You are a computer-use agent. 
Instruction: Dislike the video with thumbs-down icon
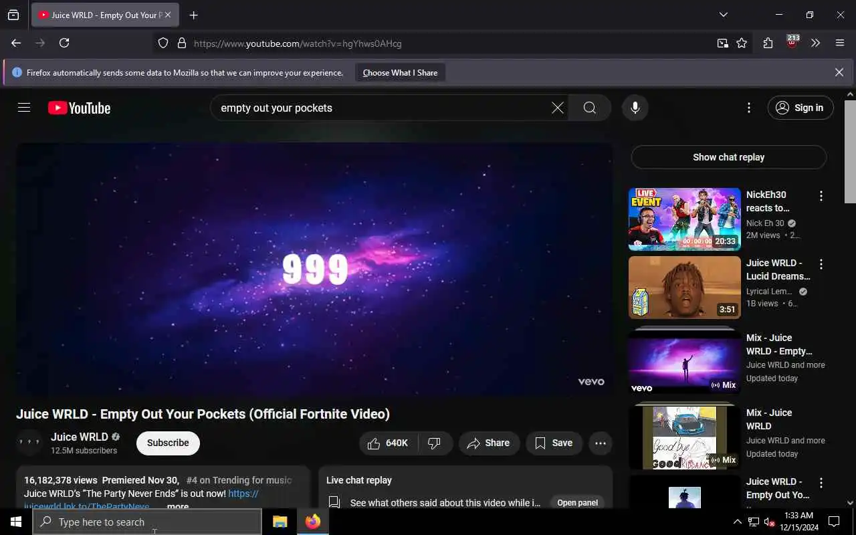[x=435, y=443]
